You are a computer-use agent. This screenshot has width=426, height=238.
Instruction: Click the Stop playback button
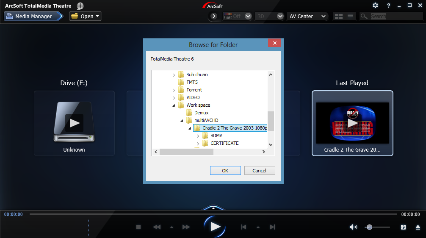pos(138,227)
